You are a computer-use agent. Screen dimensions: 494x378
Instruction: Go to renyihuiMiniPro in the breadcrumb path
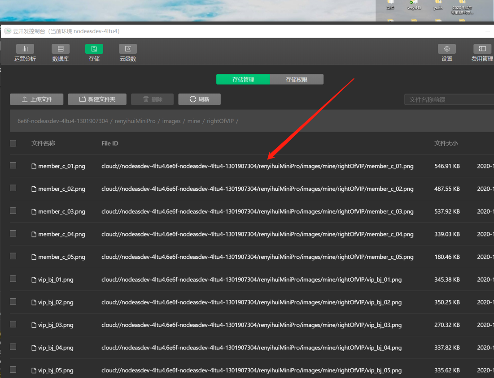[x=135, y=121]
